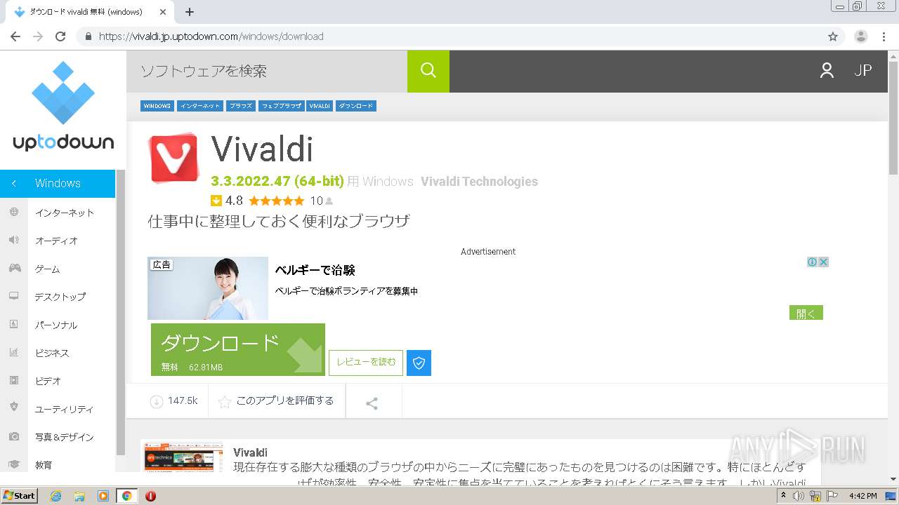Click the green search magnifier button
The width and height of the screenshot is (899, 505).
click(428, 71)
